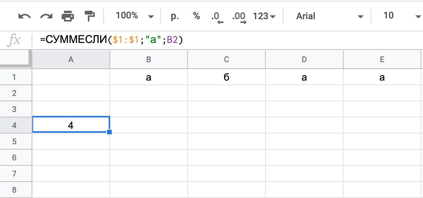Image resolution: width=423 pixels, height=198 pixels.
Task: Decrease decimal places button
Action: [217, 18]
